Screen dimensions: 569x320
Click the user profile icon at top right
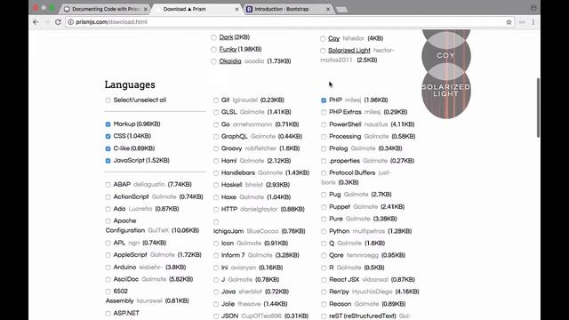pyautogui.click(x=533, y=8)
